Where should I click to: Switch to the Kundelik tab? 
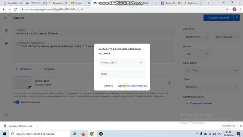(13, 3)
